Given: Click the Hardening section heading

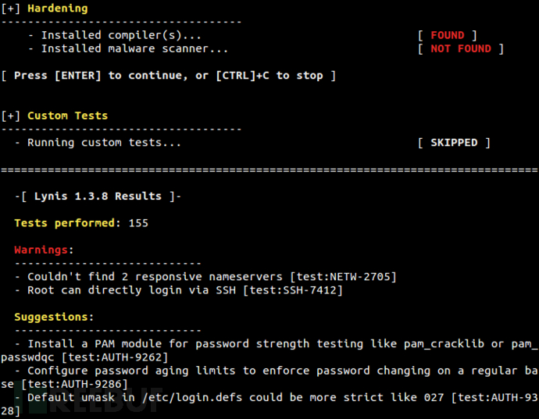Looking at the screenshot, I should [57, 9].
